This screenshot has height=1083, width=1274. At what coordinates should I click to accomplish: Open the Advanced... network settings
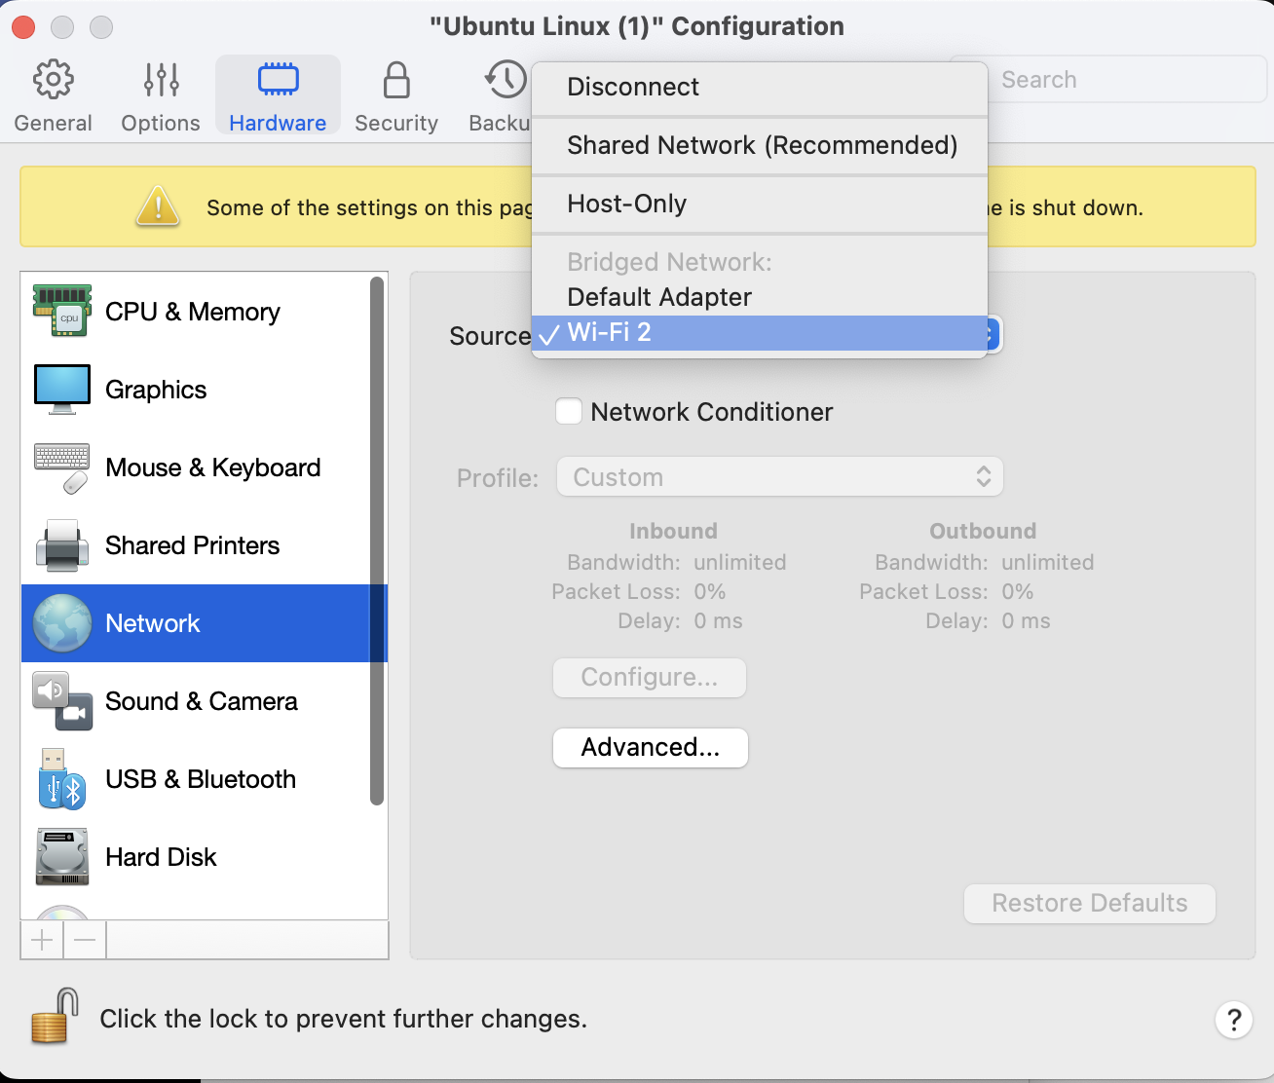[x=650, y=748]
